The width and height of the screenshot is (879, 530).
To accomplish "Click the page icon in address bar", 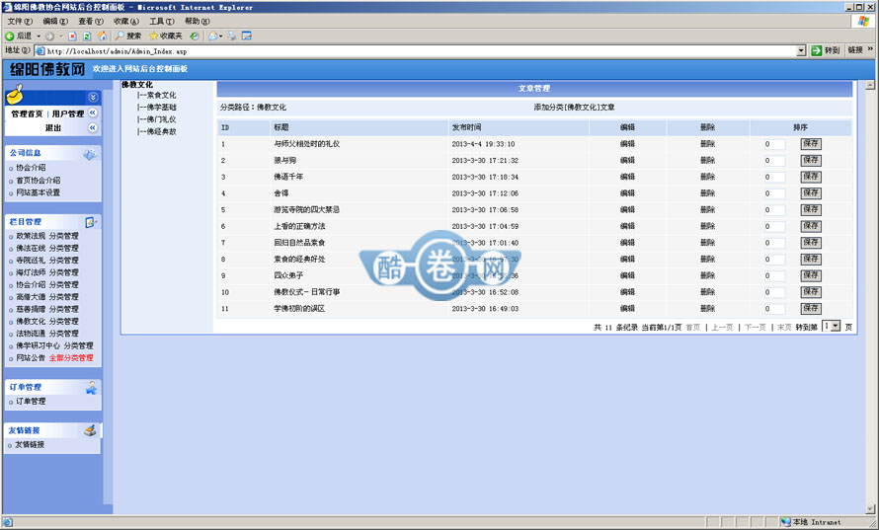I will (40, 51).
